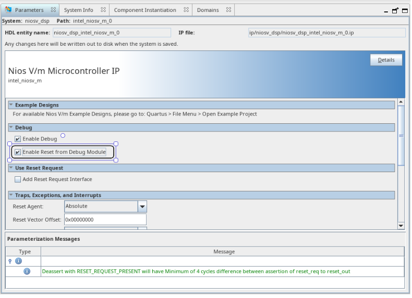Viewport: 412px width, 298px height.
Task: Detach the panel into new window
Action: point(396,10)
